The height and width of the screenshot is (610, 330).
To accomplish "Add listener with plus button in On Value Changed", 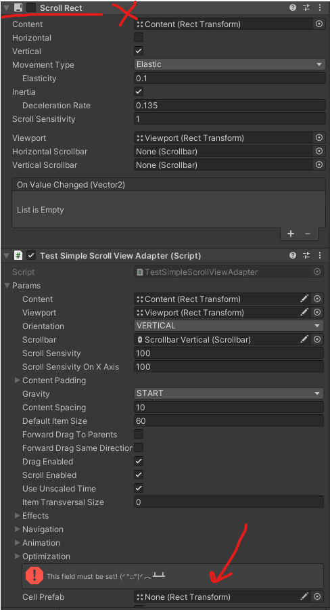I will 290,234.
